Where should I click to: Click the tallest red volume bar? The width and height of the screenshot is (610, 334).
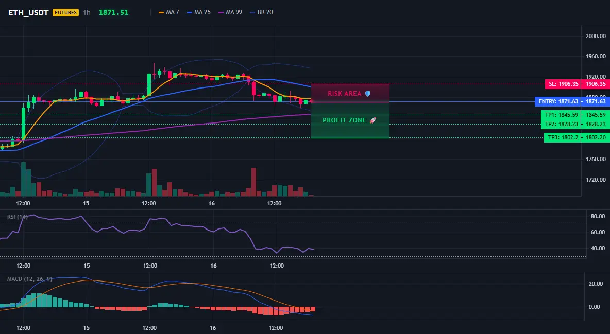(254, 182)
